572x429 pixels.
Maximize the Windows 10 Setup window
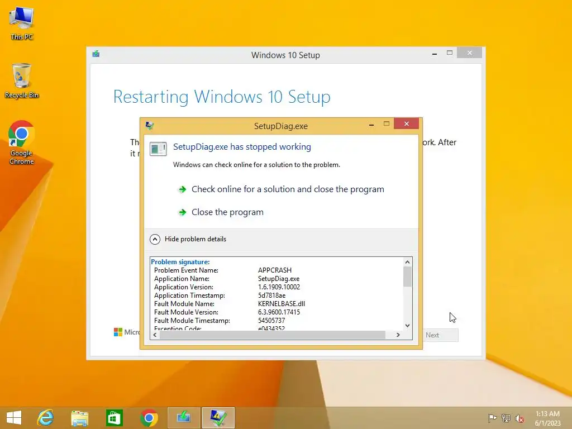[x=450, y=53]
